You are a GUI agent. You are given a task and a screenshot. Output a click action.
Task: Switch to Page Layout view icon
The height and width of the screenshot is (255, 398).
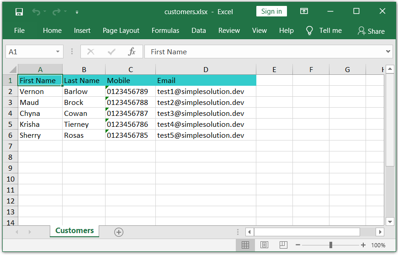pos(264,245)
